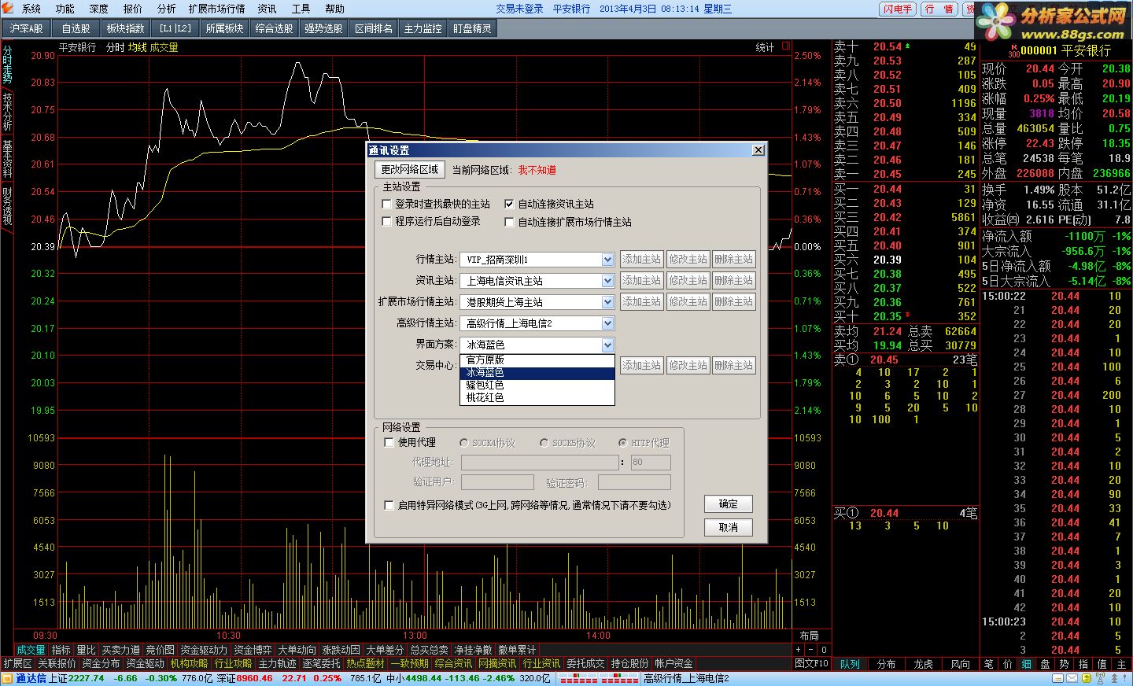Switch to the 龙虎 tab at bottom right
The image size is (1133, 686).
tap(924, 664)
